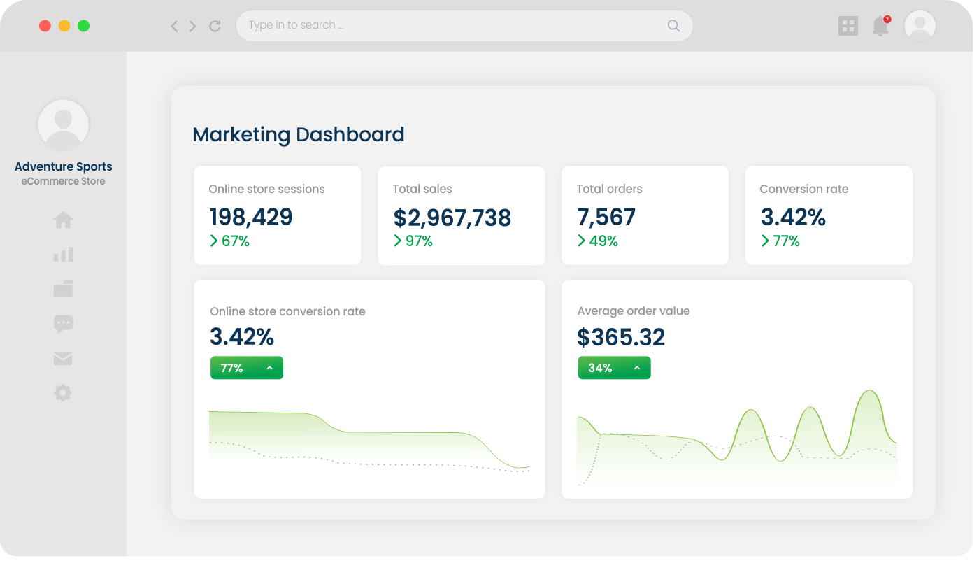Viewport: 979px width, 563px height.
Task: Open the folder icon in sidebar
Action: [63, 289]
